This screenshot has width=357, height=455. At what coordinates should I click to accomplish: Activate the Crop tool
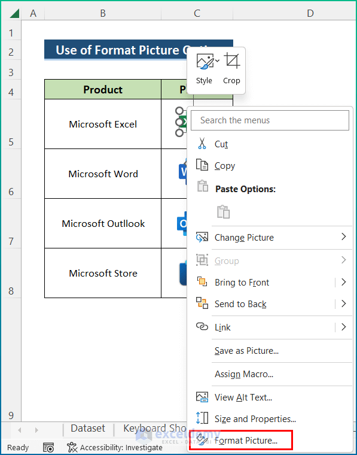(231, 69)
